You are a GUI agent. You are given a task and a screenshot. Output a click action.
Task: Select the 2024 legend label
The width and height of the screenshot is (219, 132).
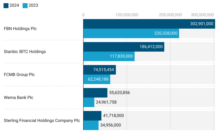click(x=14, y=5)
